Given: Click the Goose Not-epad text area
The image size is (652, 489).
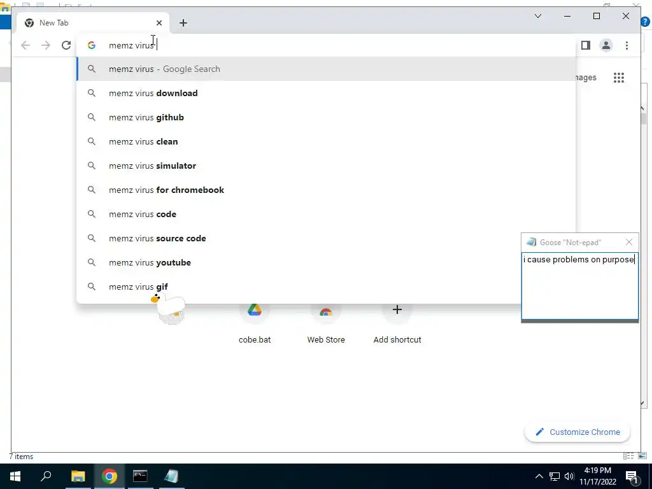Looking at the screenshot, I should click(x=579, y=286).
